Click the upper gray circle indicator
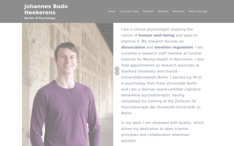 coord(117,69)
